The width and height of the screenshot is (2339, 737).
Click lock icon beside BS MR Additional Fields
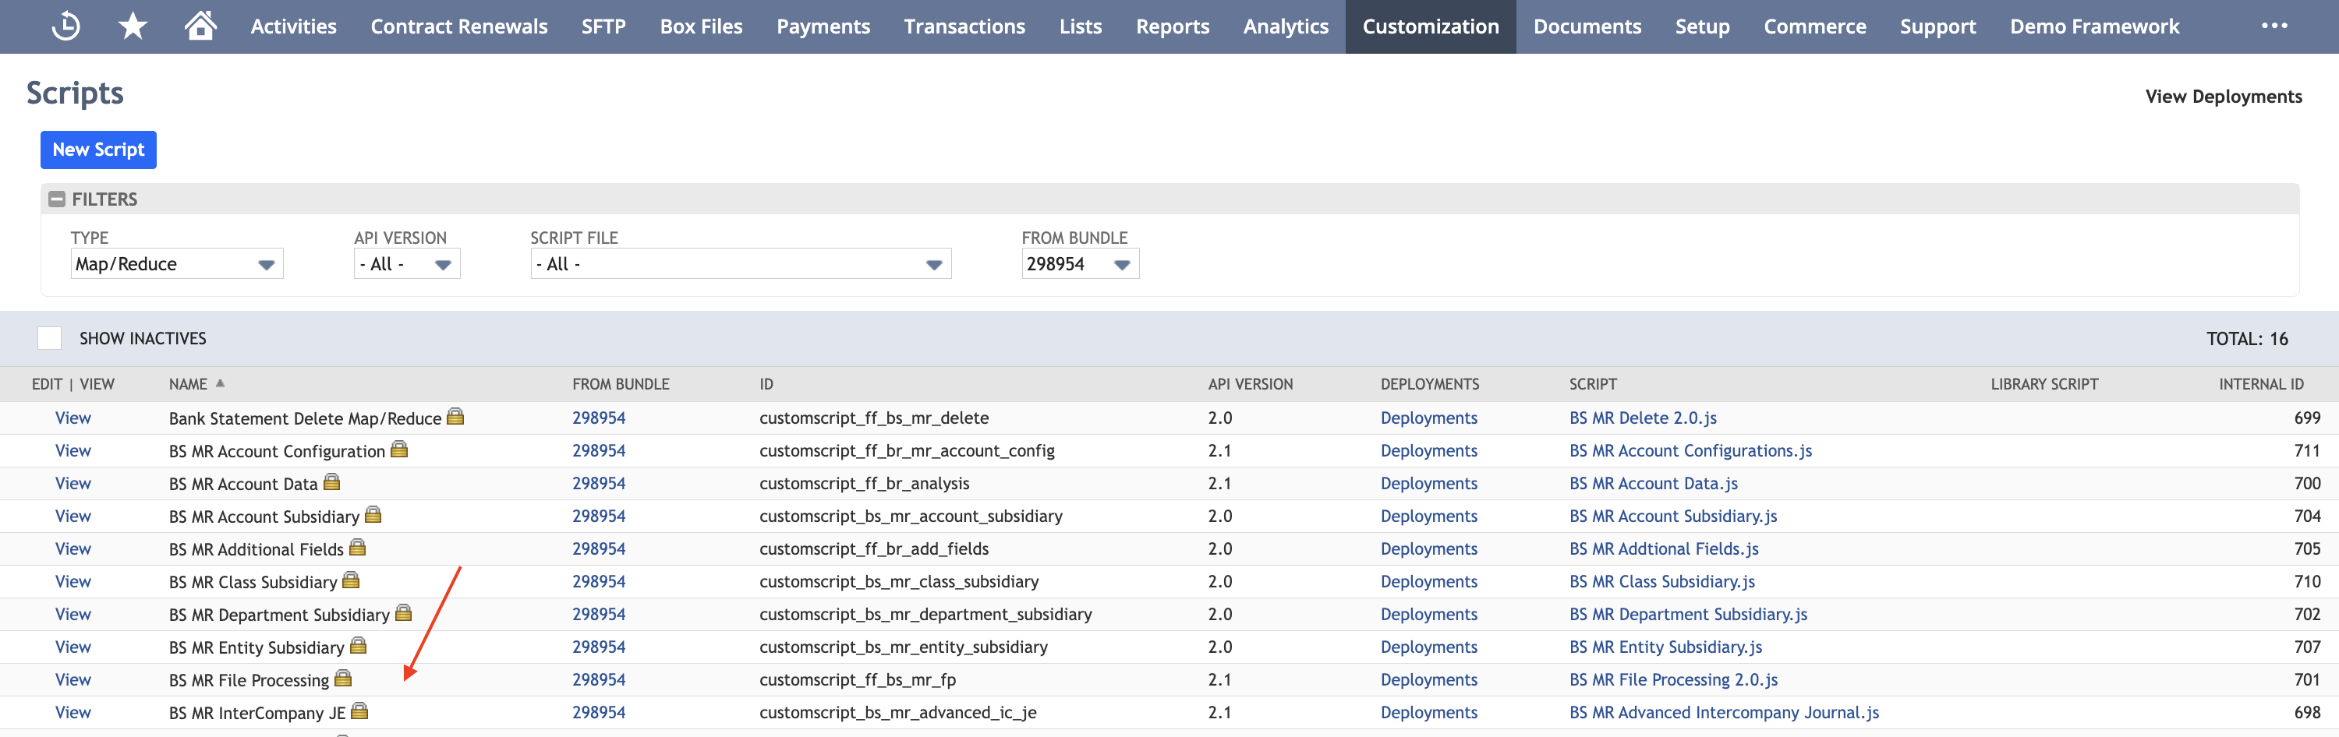coord(357,548)
